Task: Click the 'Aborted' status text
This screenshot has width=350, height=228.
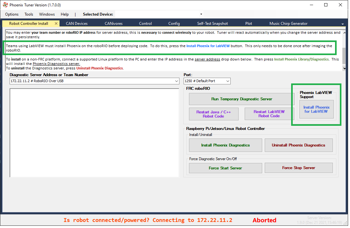Action: tap(264, 220)
